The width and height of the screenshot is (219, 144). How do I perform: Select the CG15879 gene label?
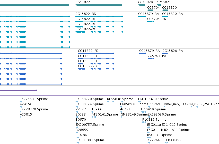145,2
